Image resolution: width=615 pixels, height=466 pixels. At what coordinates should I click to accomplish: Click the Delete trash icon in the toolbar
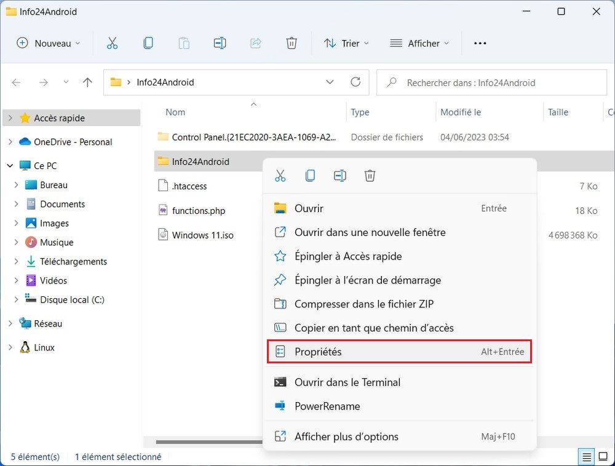tap(292, 43)
